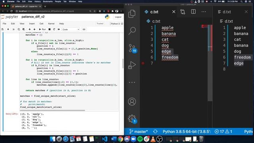Open Source Control view with 11 changes
This screenshot has width=254, height=143.
[132, 48]
